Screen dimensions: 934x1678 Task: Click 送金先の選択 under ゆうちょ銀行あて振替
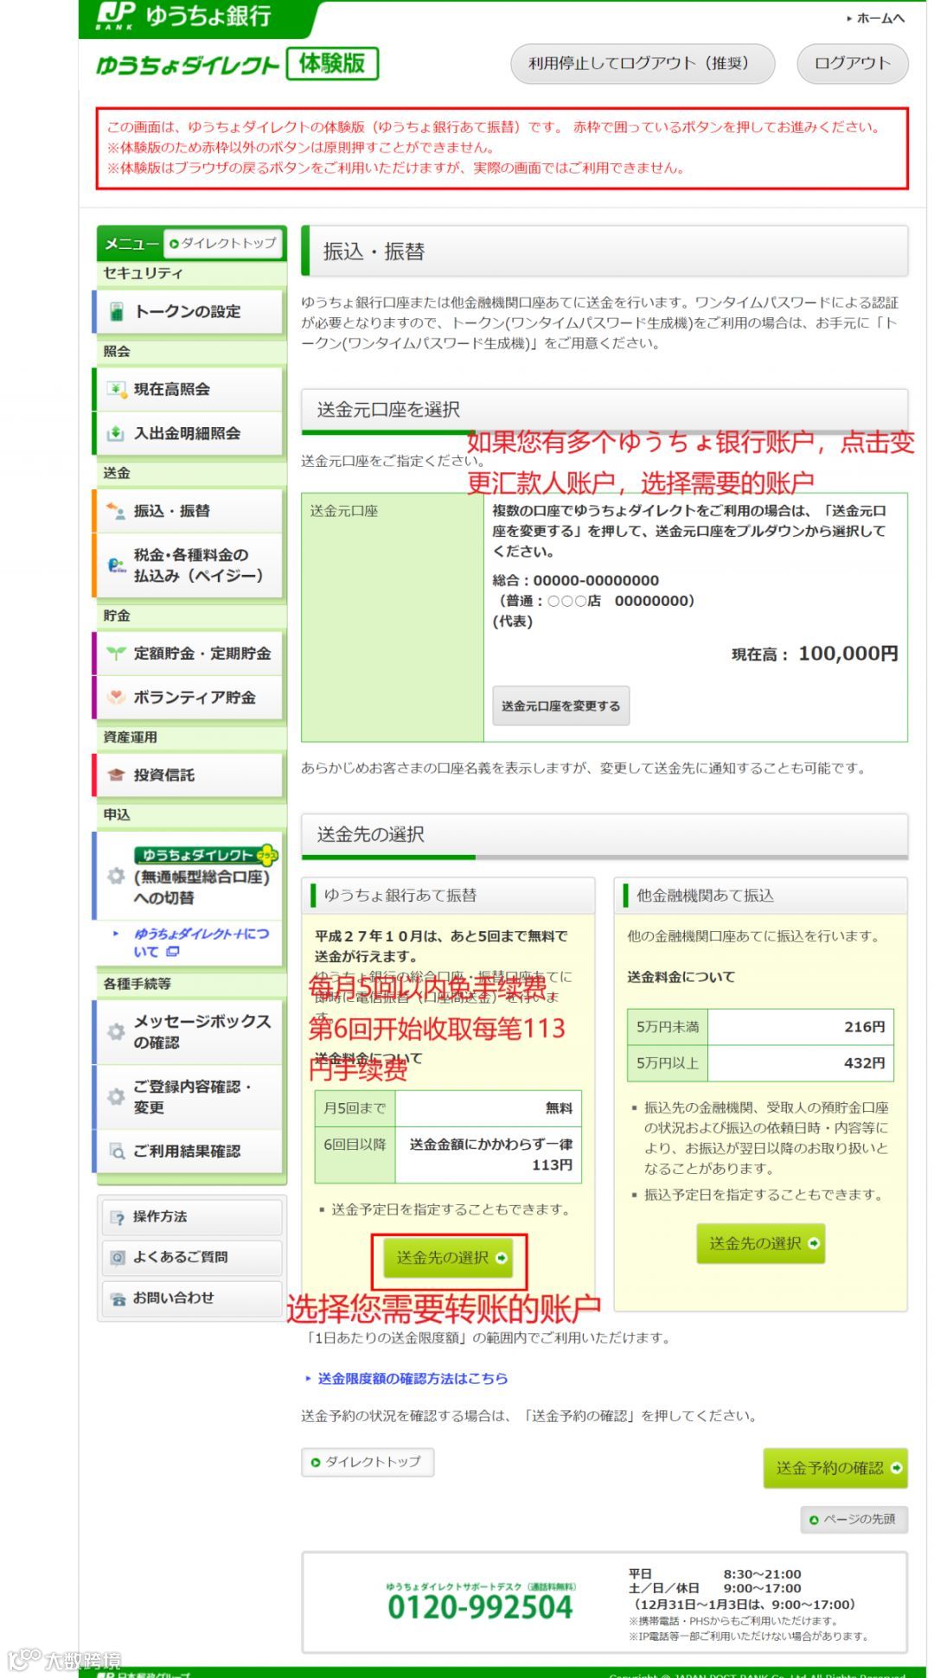(450, 1258)
